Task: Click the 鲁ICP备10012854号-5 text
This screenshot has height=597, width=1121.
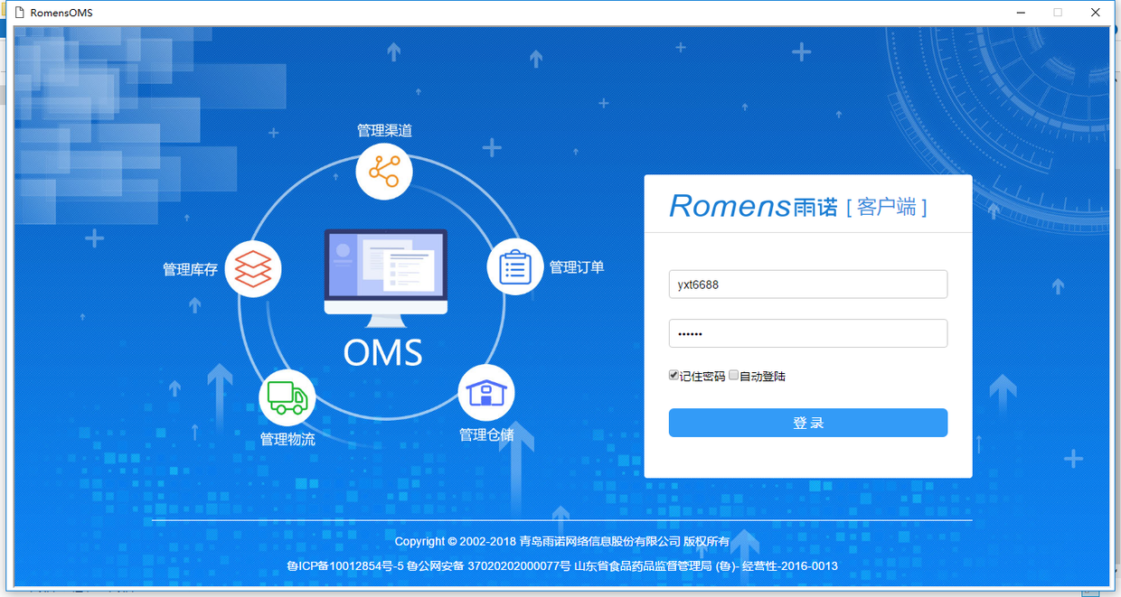Action: point(344,566)
